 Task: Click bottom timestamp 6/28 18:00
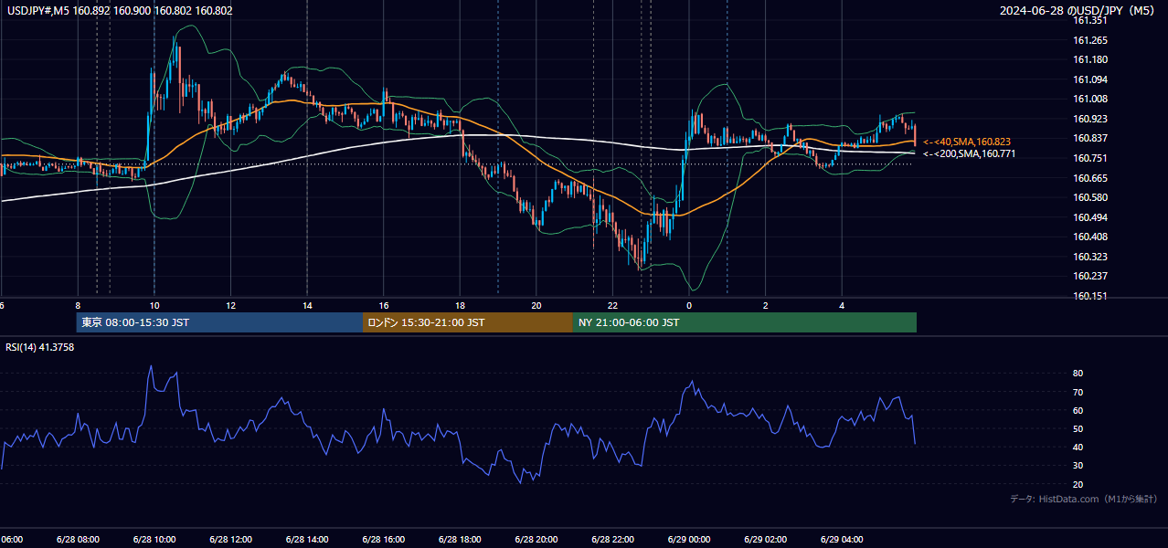460,539
